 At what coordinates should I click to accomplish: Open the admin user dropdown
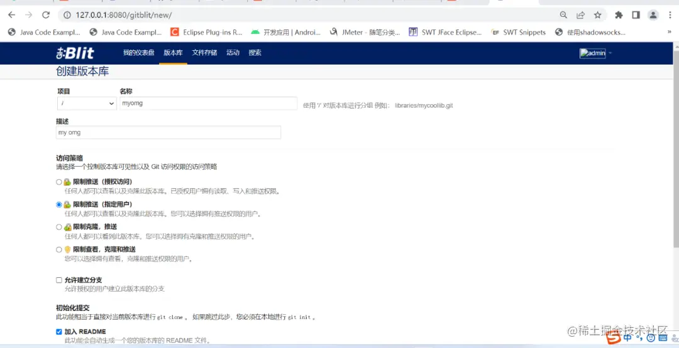596,53
